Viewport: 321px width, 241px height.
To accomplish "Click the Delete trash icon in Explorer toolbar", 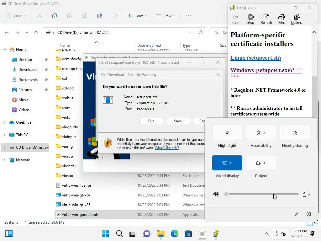I will [x=115, y=16].
